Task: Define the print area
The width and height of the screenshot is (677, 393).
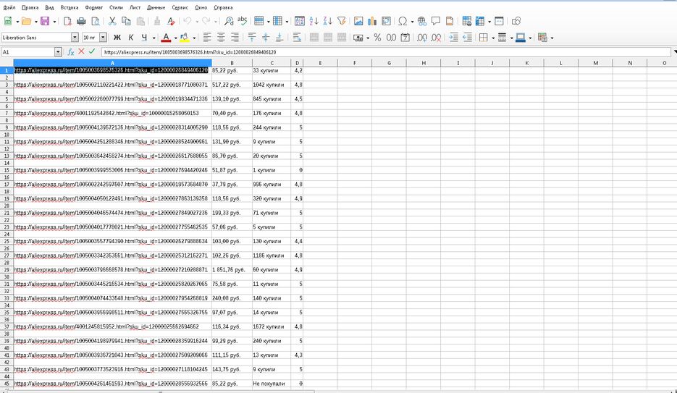Action: coord(466,21)
